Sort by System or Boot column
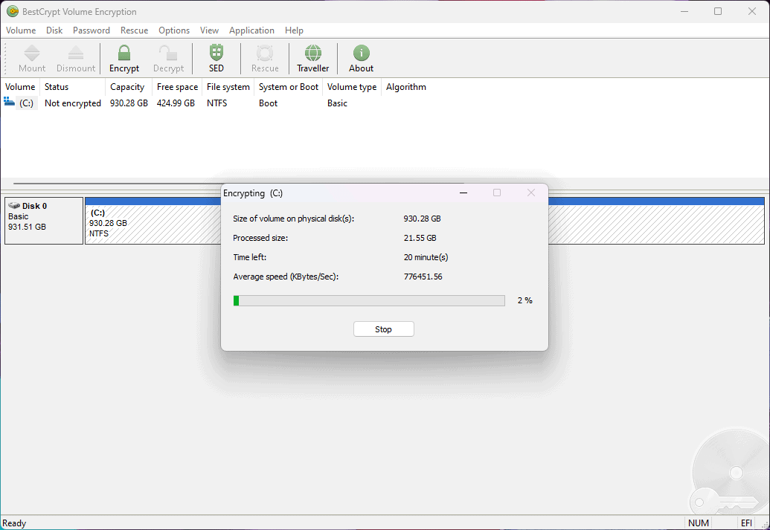Screen dimensions: 770x530 click(x=288, y=87)
